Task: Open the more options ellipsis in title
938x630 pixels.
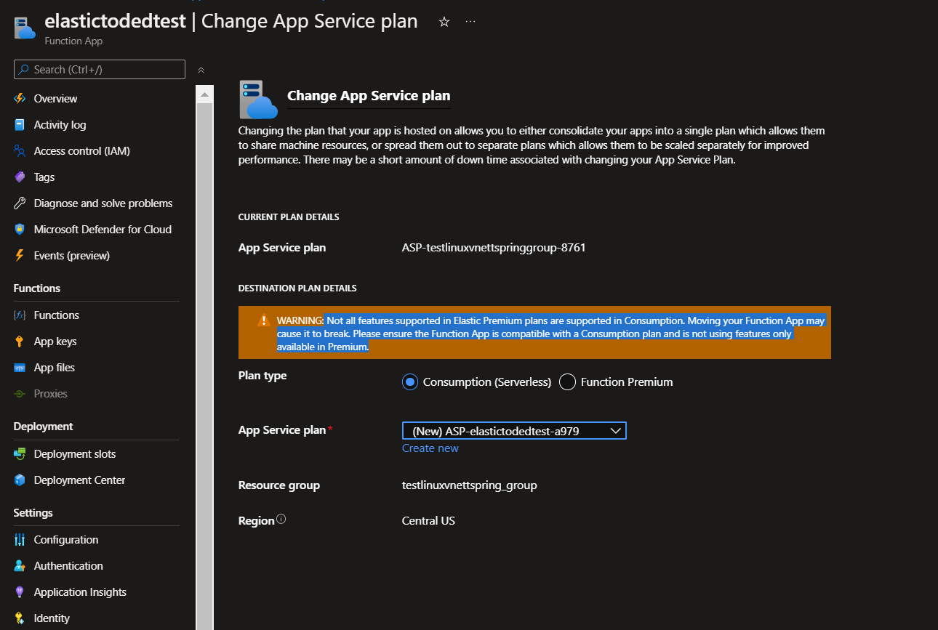Action: (x=470, y=22)
